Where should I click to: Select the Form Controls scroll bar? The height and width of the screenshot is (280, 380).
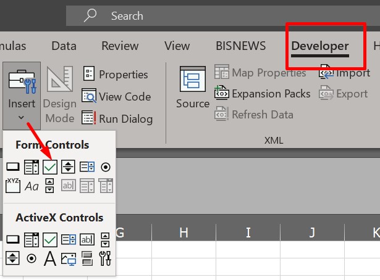[50, 186]
